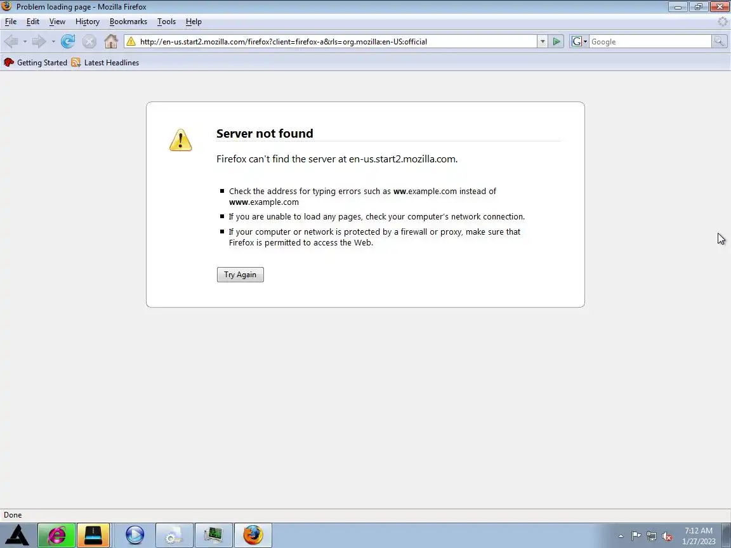Click the Done status bar text
The width and height of the screenshot is (731, 548).
click(13, 515)
